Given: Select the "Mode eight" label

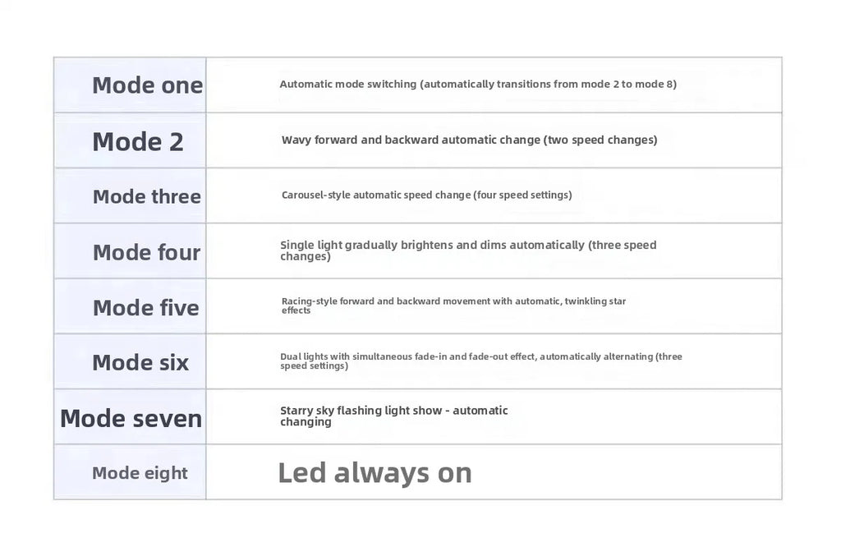Looking at the screenshot, I should click(x=140, y=473).
